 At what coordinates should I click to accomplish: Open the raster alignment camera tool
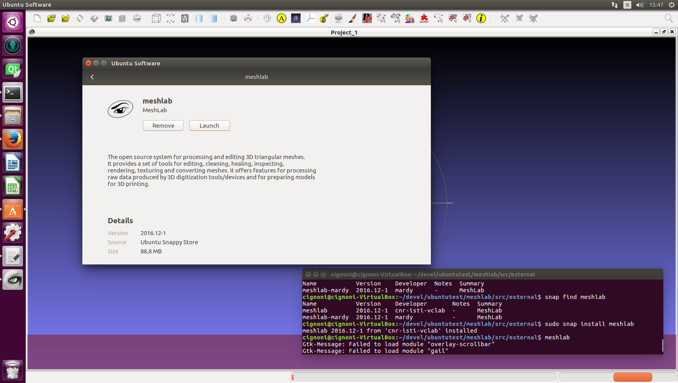pos(339,18)
